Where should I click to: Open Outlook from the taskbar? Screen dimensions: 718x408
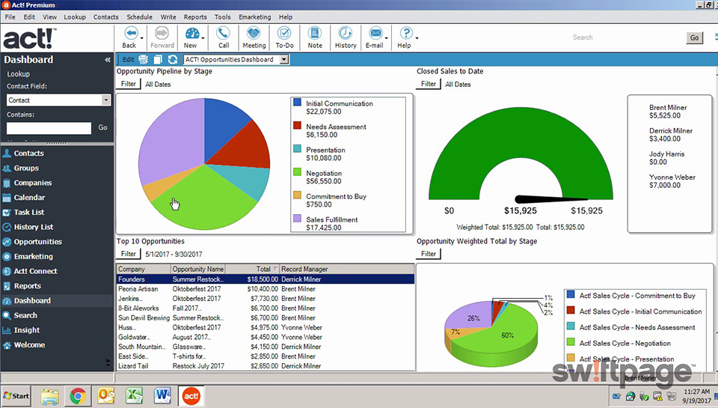pos(105,396)
